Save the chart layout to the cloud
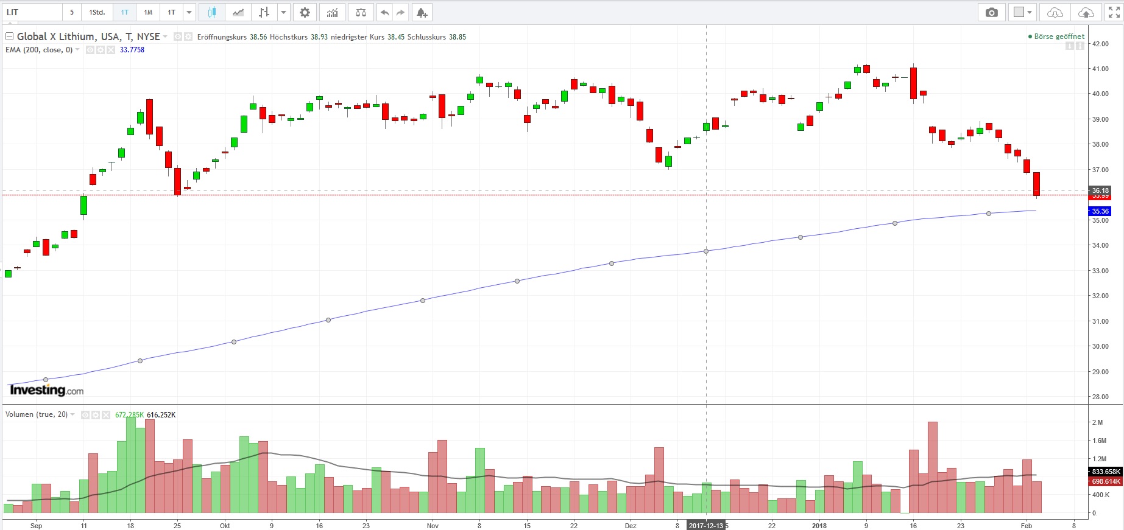This screenshot has height=530, width=1124. coord(1086,12)
